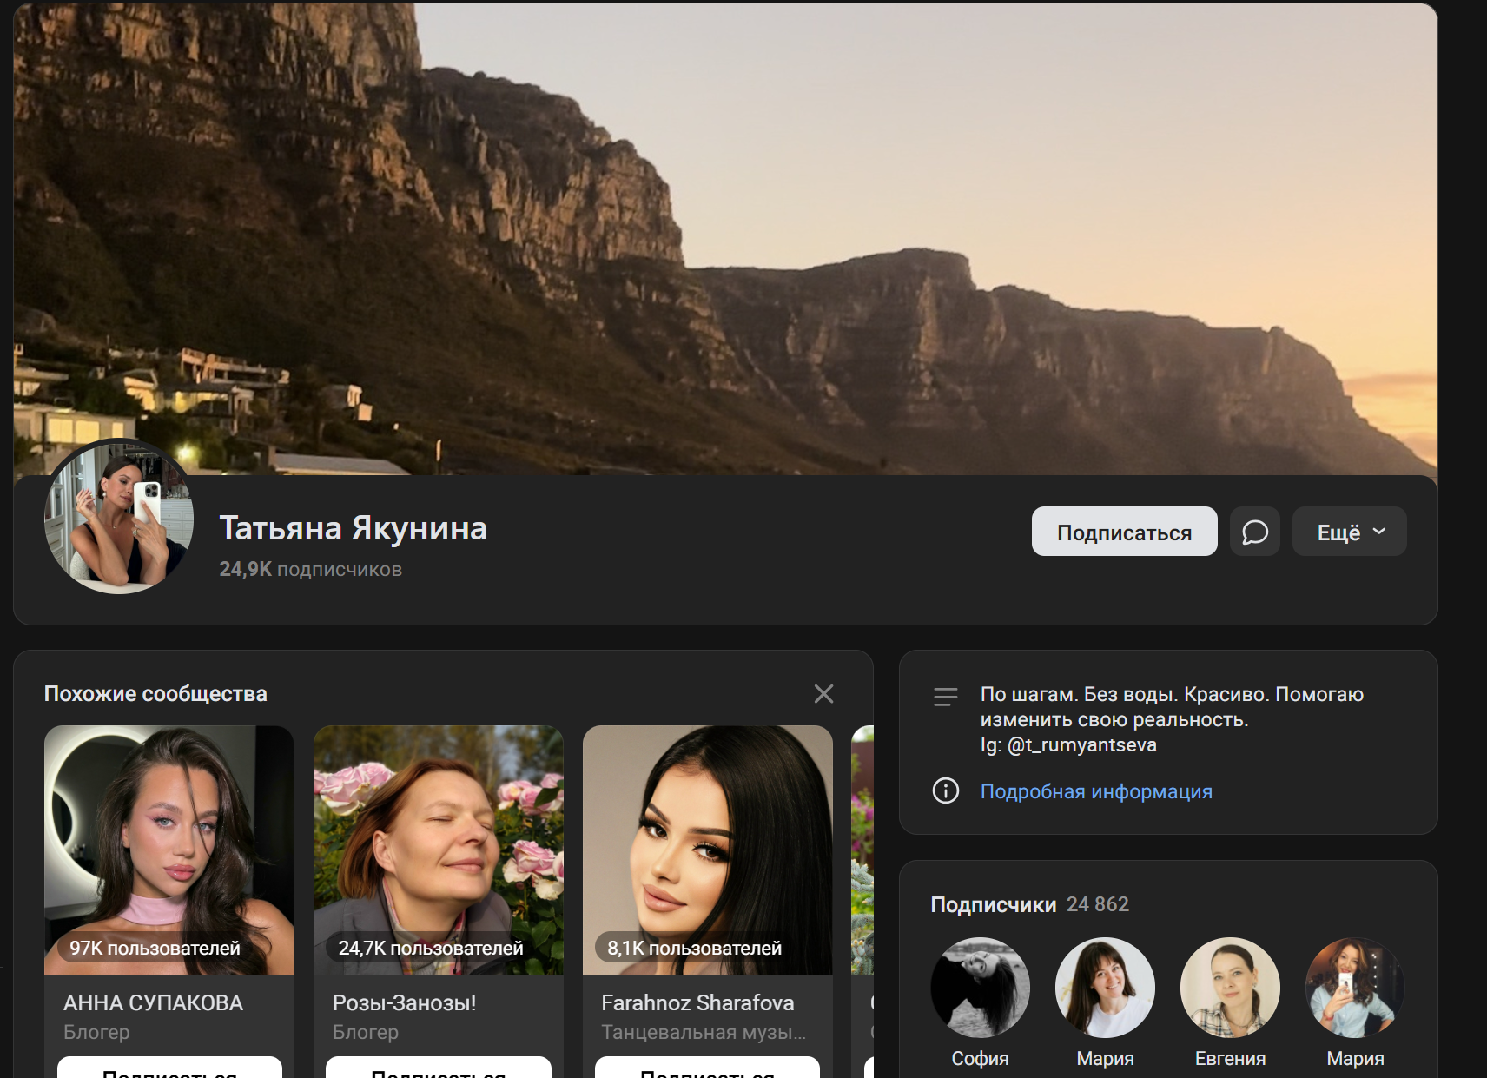Open subscriber Евгения's avatar
Screen dimensions: 1487x1078
coord(1231,988)
